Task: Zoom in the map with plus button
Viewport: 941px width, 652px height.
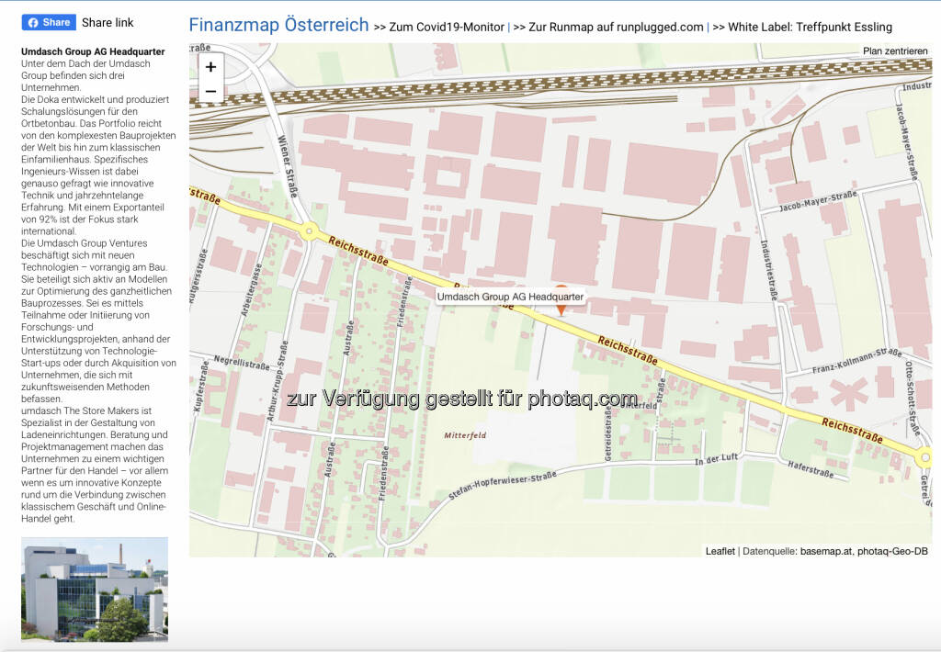Action: (x=210, y=67)
